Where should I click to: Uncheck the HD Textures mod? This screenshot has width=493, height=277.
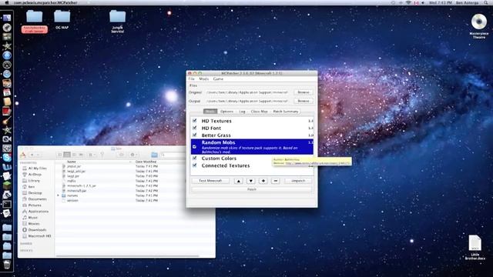pyautogui.click(x=195, y=121)
